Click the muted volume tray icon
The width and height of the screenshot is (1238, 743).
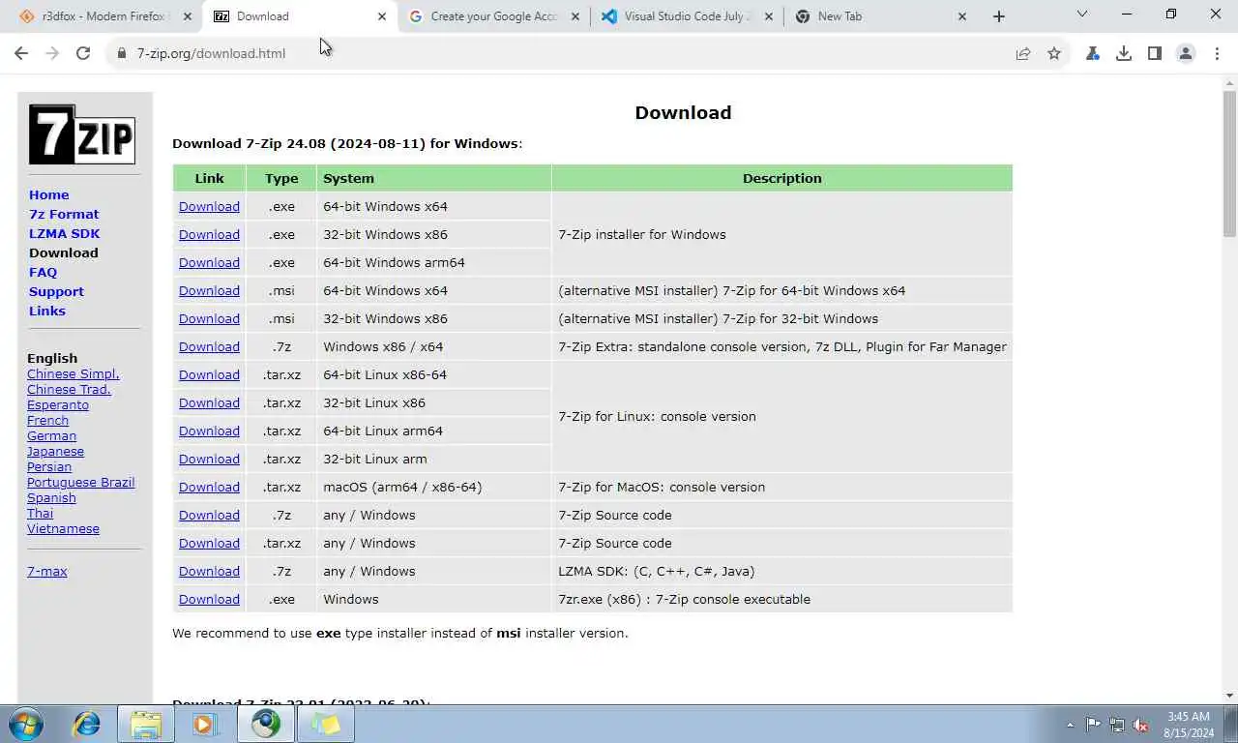pos(1141,725)
